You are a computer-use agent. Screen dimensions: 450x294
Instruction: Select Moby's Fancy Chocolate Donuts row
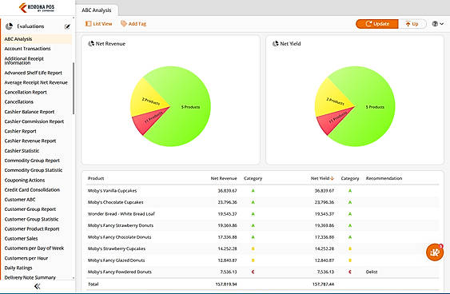tap(263, 237)
